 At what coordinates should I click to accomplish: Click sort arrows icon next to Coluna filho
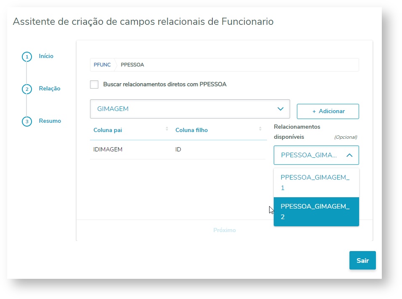tap(260, 129)
